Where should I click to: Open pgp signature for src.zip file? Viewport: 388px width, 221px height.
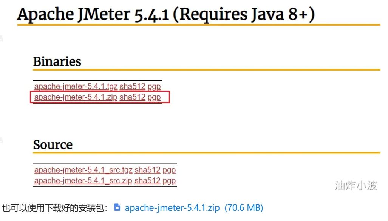tap(169, 180)
